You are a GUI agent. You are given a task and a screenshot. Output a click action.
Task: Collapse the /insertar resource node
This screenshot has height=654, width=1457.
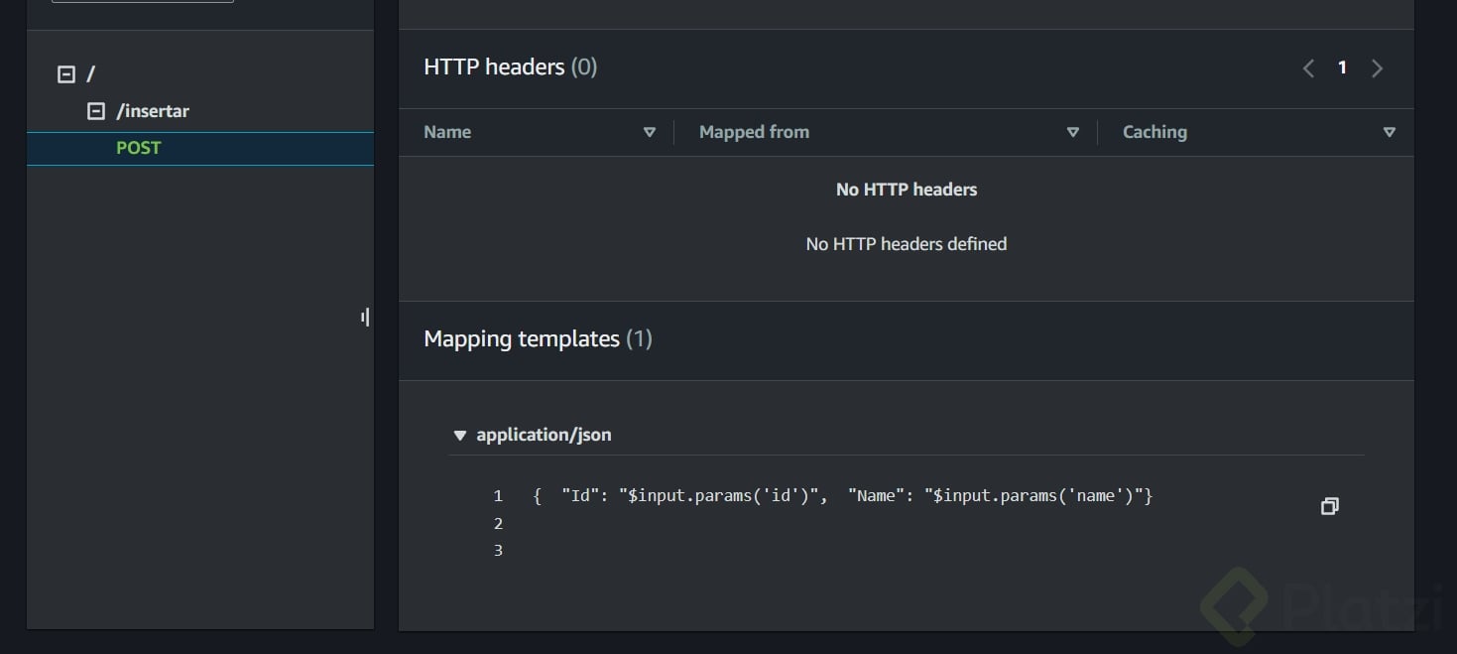pyautogui.click(x=96, y=111)
